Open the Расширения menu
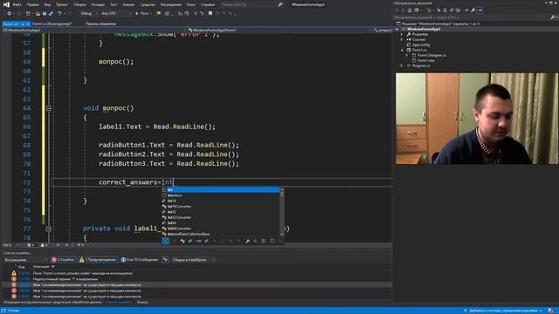The height and width of the screenshot is (314, 559). coord(171,4)
